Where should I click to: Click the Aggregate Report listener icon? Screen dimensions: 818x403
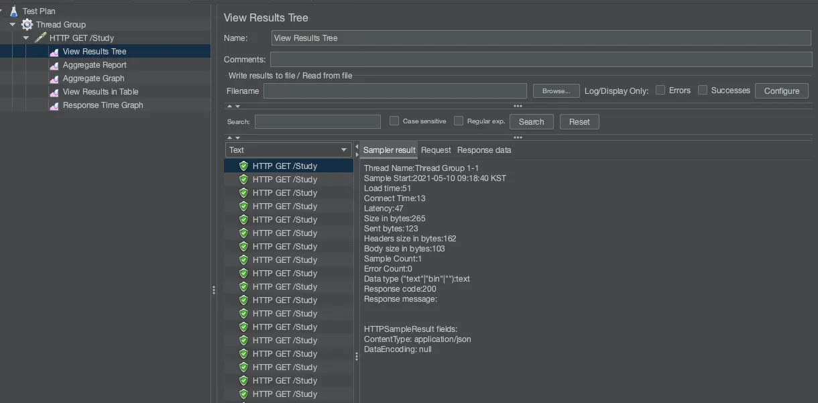coord(54,65)
